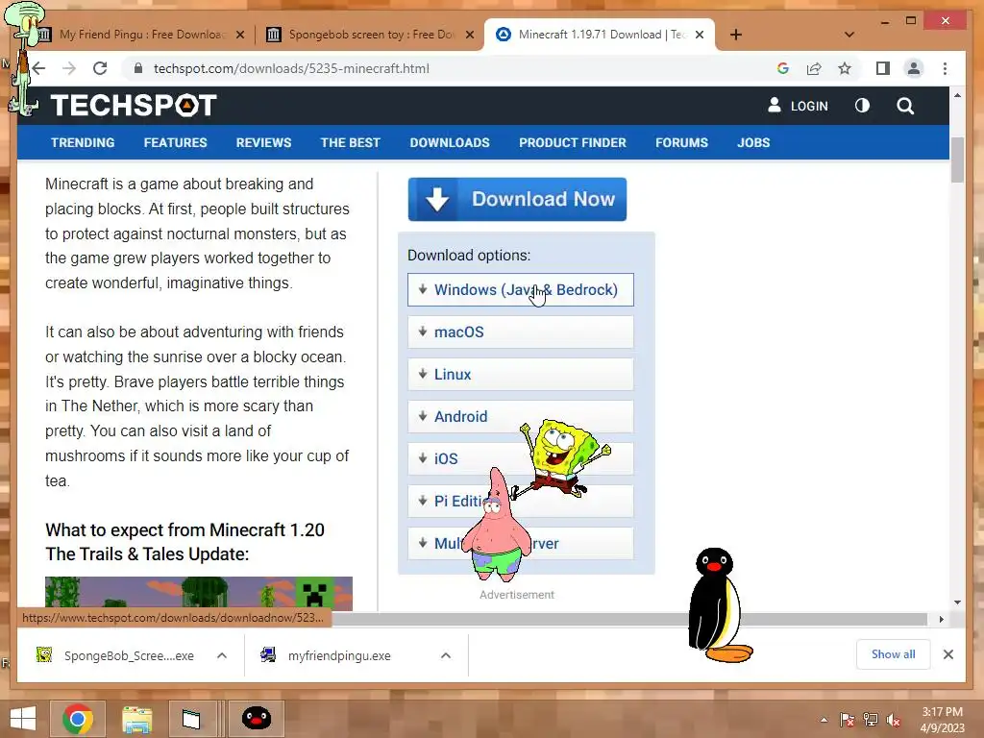Viewport: 984px width, 738px height.
Task: Visit the FORUMS page
Action: pos(681,142)
